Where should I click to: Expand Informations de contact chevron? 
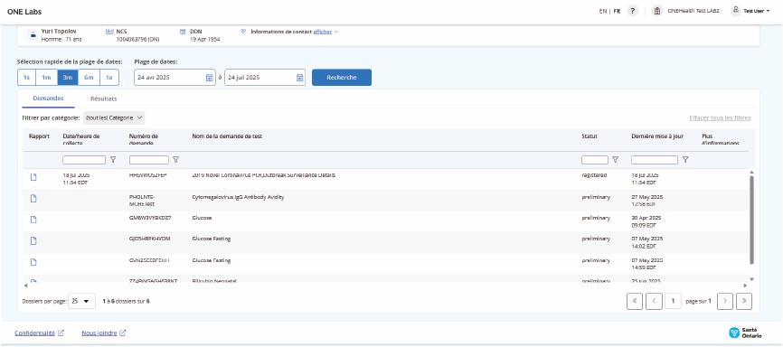pos(336,32)
